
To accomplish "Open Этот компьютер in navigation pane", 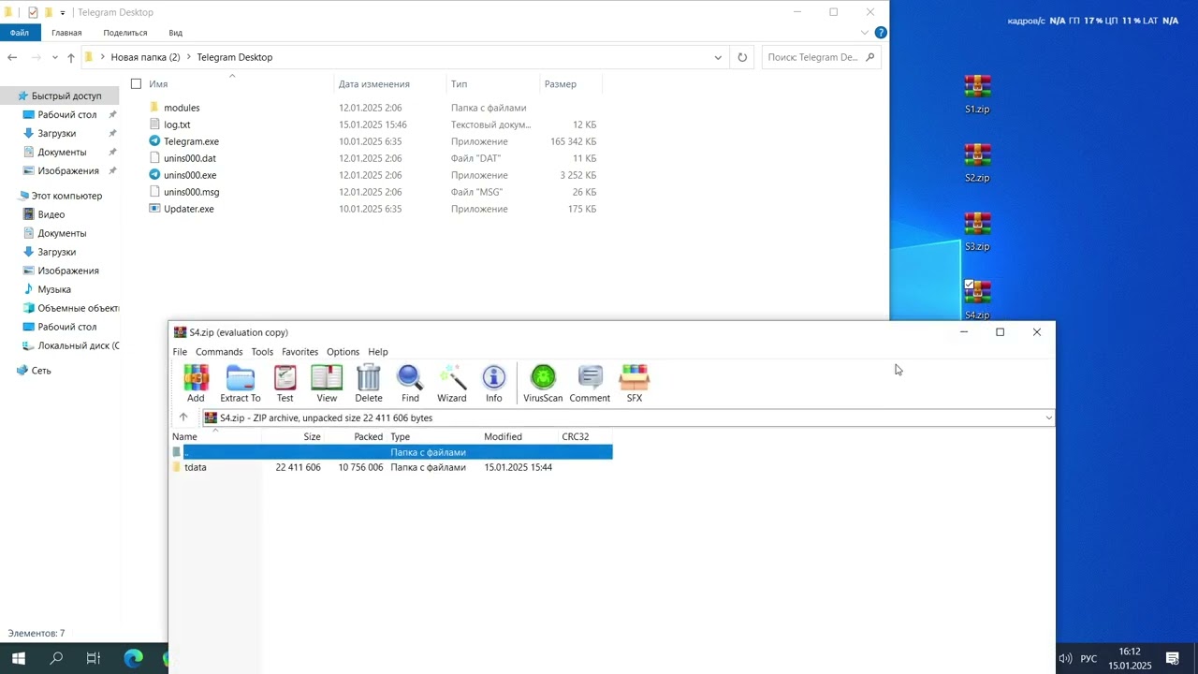I will click(66, 196).
